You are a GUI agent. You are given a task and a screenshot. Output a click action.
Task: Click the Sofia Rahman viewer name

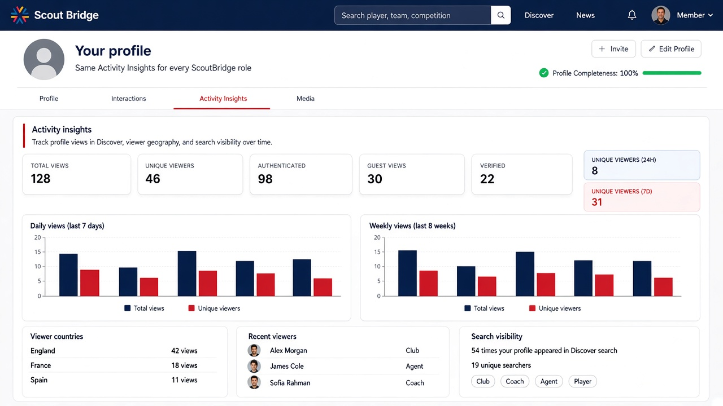290,383
